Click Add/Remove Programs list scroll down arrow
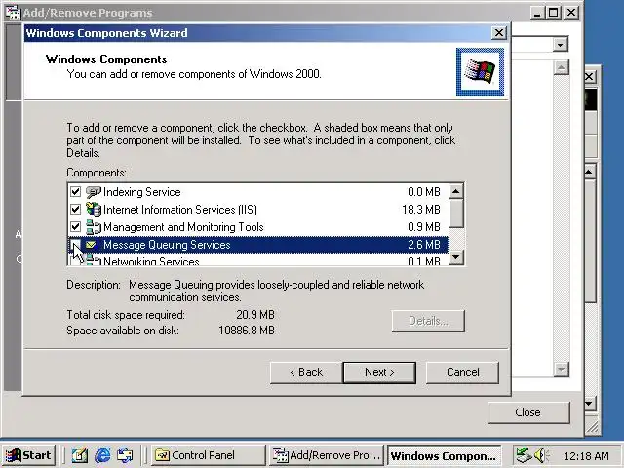 point(561,370)
